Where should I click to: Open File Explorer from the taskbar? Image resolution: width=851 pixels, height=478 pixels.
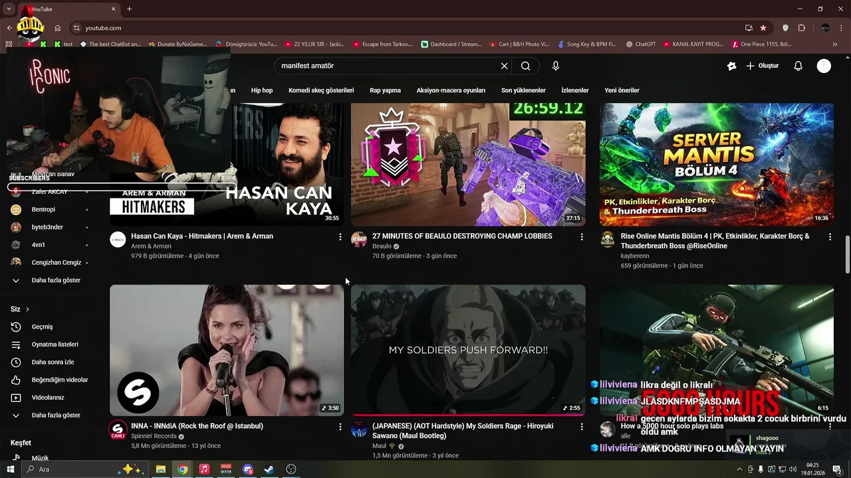(160, 469)
